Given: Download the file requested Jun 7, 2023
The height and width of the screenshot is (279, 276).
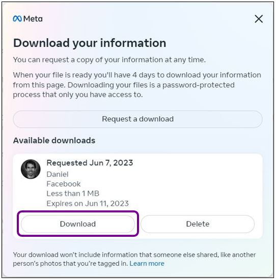Looking at the screenshot, I should (78, 224).
